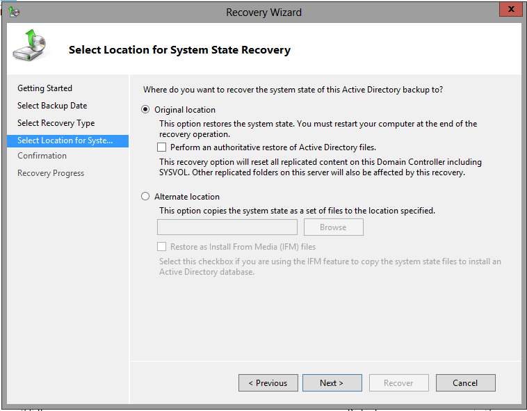This screenshot has height=411, width=527.
Task: Go back with the Previous button
Action: (x=268, y=382)
